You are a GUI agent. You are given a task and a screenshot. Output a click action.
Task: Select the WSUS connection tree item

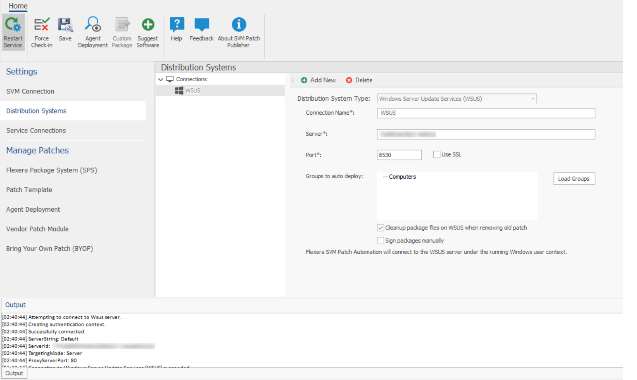click(220, 91)
